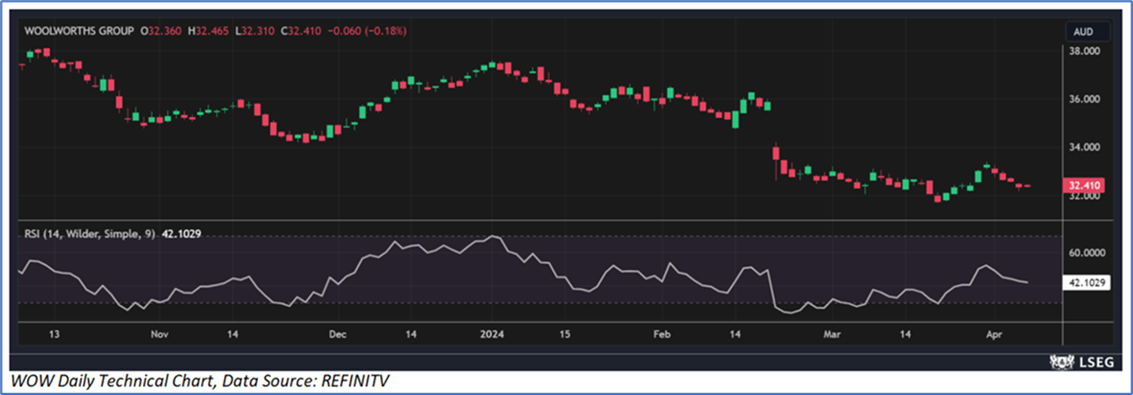The width and height of the screenshot is (1133, 395).
Task: Click the chart caption mentioning REFINITV
Action: pyautogui.click(x=200, y=381)
